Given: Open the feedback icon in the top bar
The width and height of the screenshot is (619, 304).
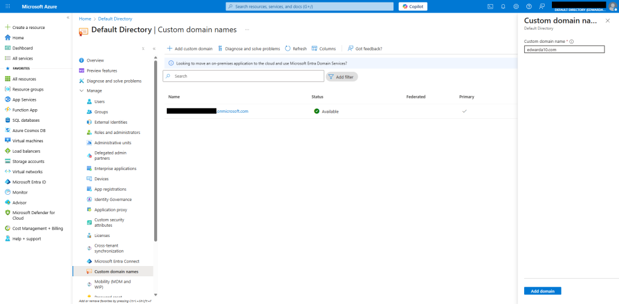Looking at the screenshot, I should (x=542, y=6).
